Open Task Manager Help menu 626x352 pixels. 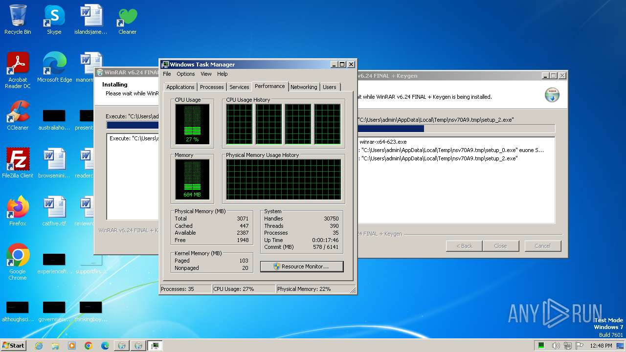click(223, 74)
